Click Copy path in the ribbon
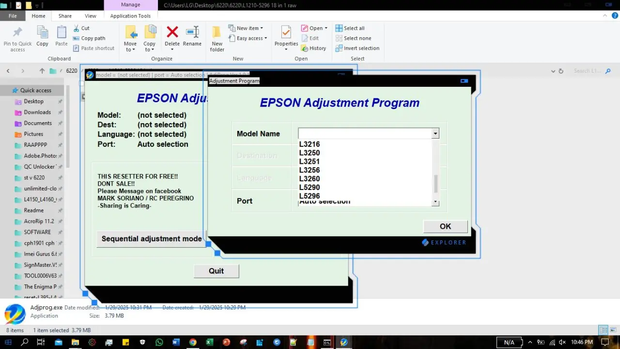620x349 pixels. (89, 38)
